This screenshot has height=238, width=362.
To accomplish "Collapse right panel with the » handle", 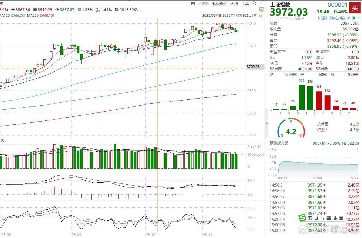I will (x=266, y=123).
